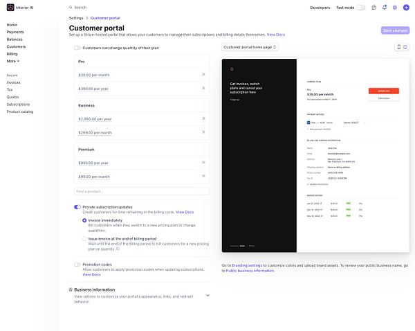Expand the More menu in sidebar
Image resolution: width=415 pixels, height=331 pixels.
pyautogui.click(x=13, y=61)
